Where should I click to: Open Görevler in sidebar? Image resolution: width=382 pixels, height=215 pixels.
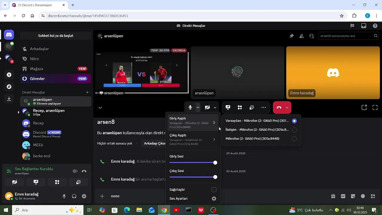tap(56, 79)
